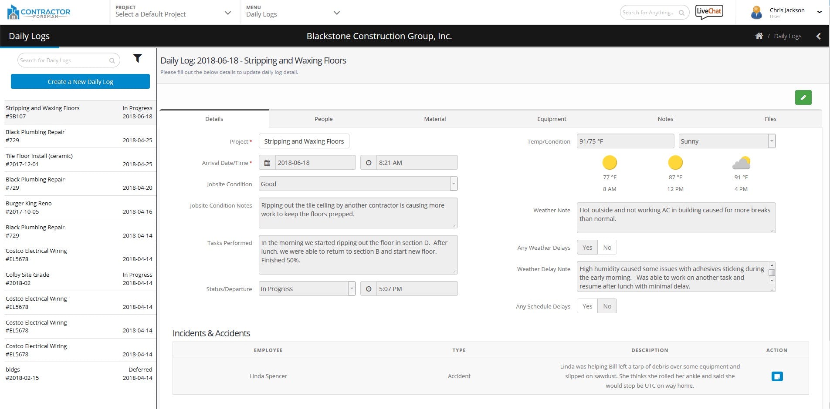This screenshot has height=409, width=830.
Task: Open the LiveChat support icon
Action: click(709, 12)
